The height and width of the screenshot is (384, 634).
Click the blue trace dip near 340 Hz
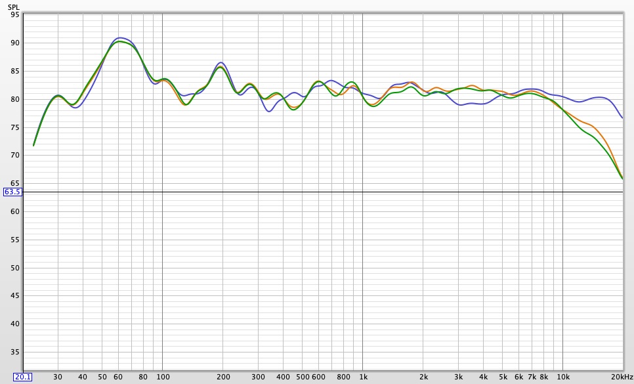coord(269,111)
